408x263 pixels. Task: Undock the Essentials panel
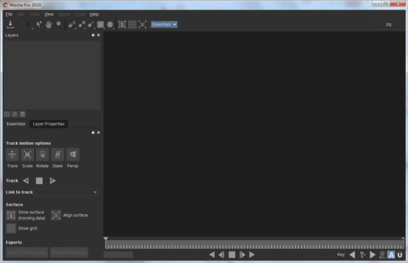93,133
